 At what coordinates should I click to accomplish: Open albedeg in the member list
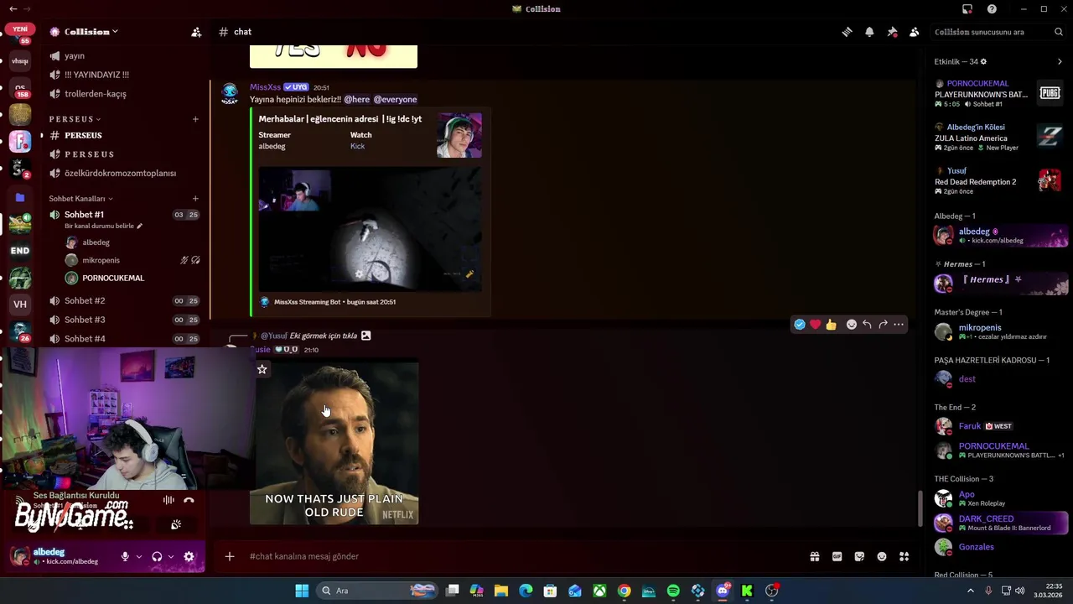[1001, 236]
